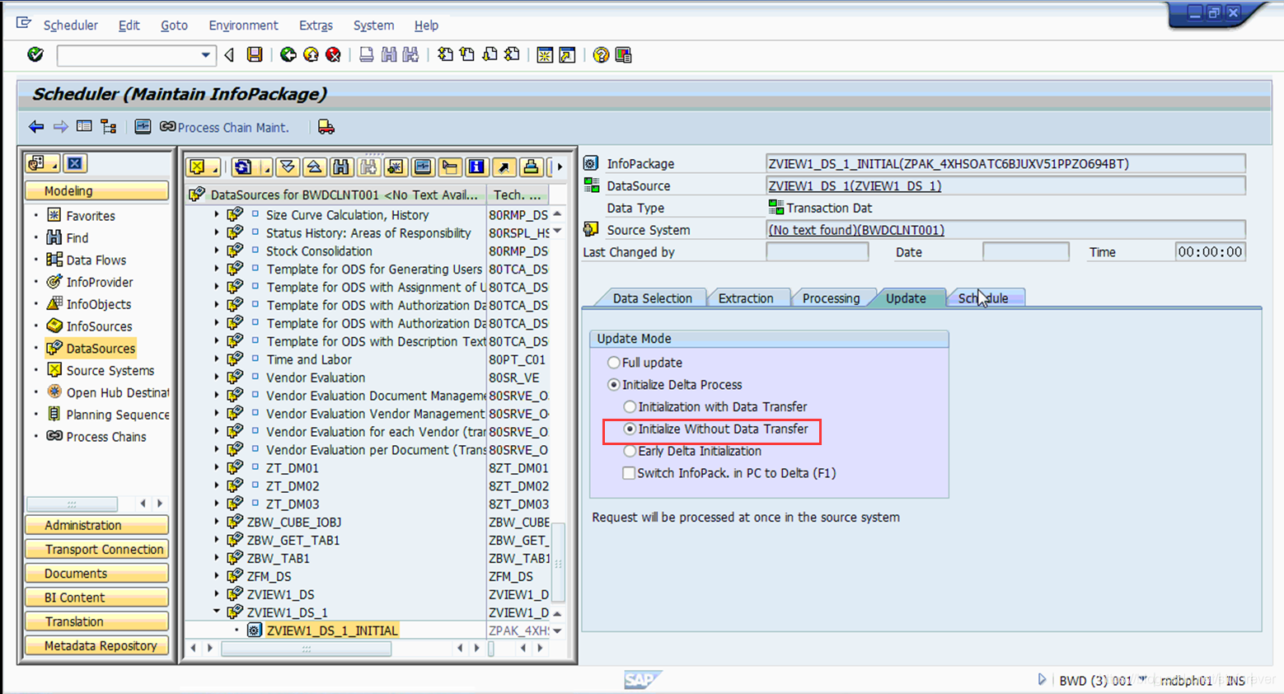Click the Save diskette icon

(255, 54)
